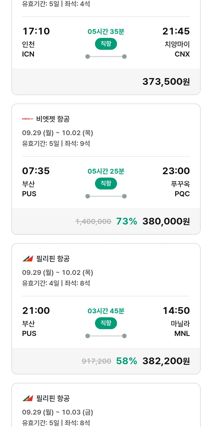
Task: Select the 380,000원 Phu Quoc fare
Action: pyautogui.click(x=166, y=221)
